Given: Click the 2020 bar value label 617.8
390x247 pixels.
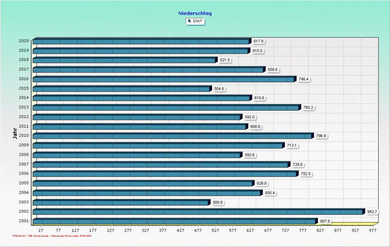Looking at the screenshot, I should click(x=259, y=41).
